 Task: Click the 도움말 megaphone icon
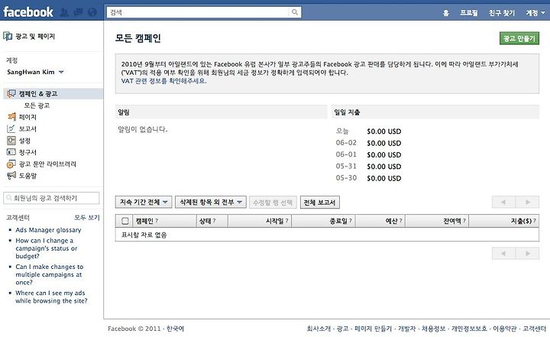11,175
